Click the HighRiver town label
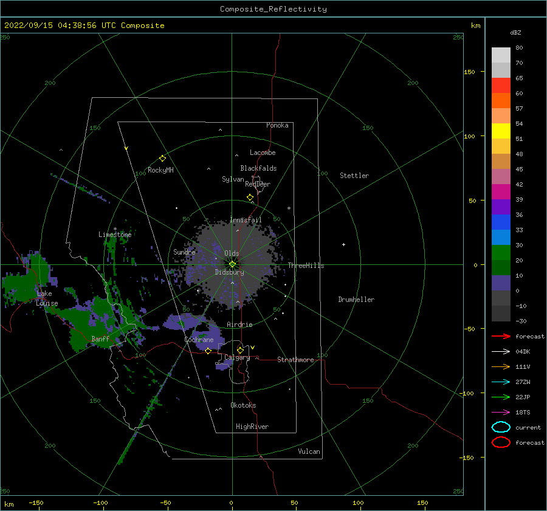 tap(252, 427)
